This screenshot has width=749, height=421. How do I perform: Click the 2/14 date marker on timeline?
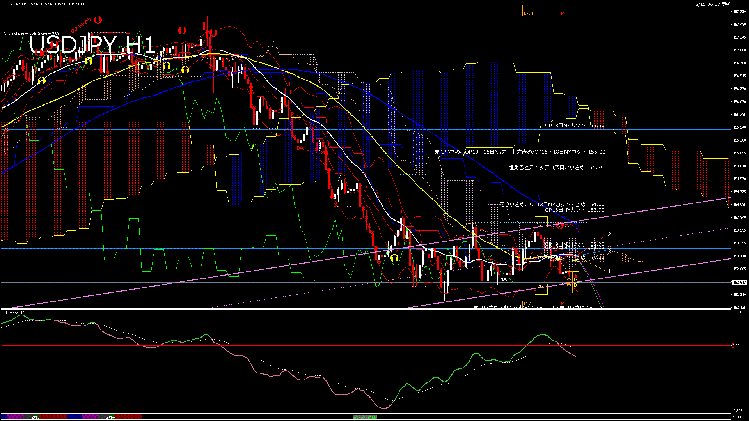coord(110,417)
